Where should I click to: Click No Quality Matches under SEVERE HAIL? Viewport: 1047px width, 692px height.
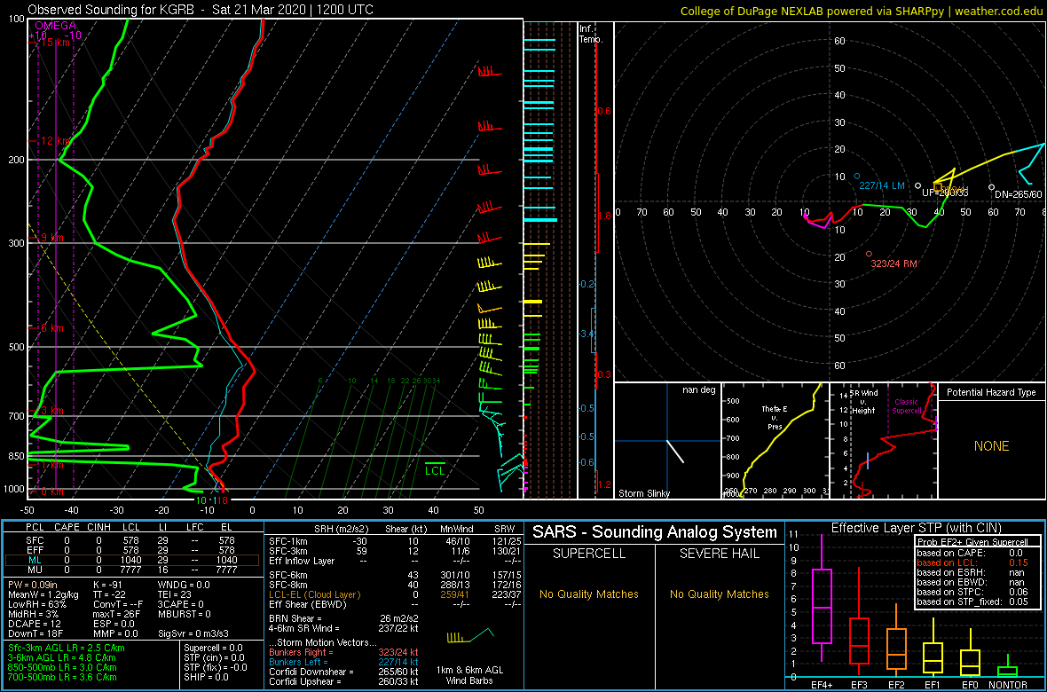719,594
